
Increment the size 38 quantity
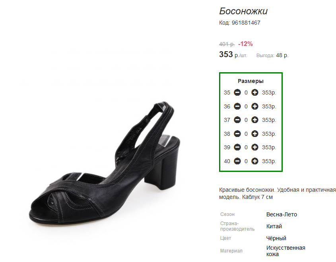(x=255, y=134)
